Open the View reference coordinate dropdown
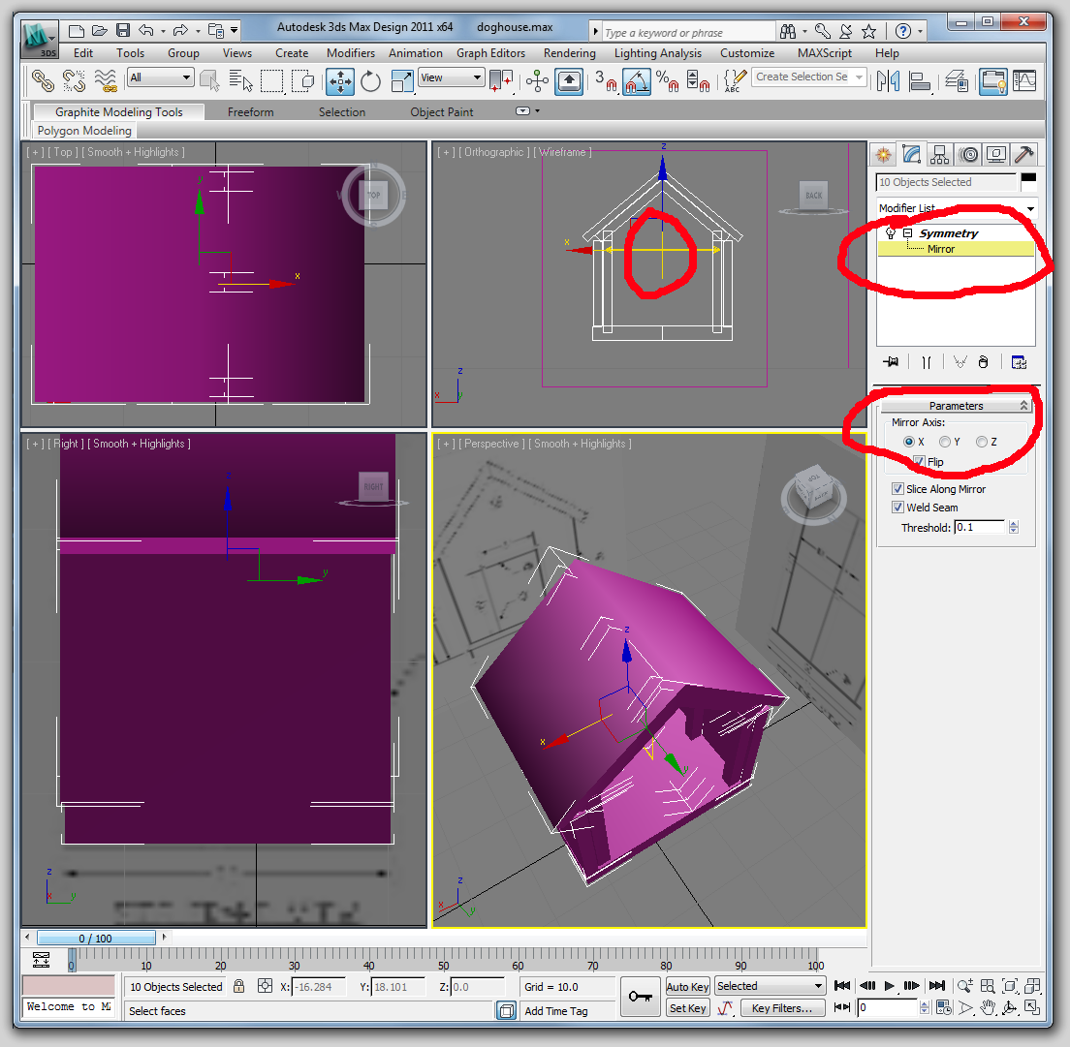 (451, 77)
